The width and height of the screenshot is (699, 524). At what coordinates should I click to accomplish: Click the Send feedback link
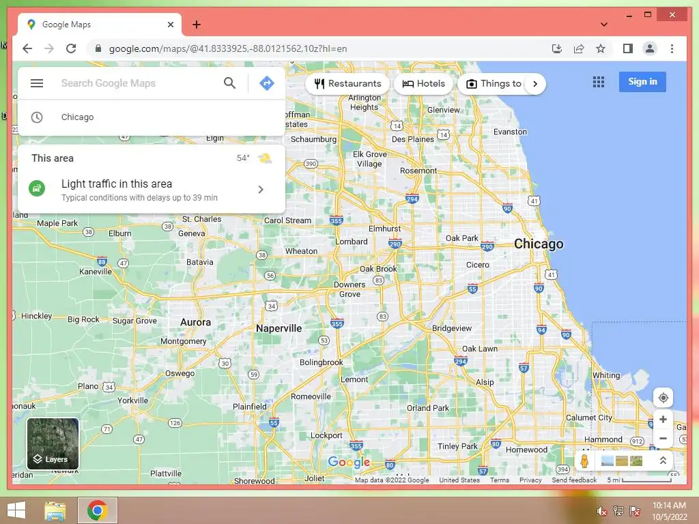(x=574, y=480)
